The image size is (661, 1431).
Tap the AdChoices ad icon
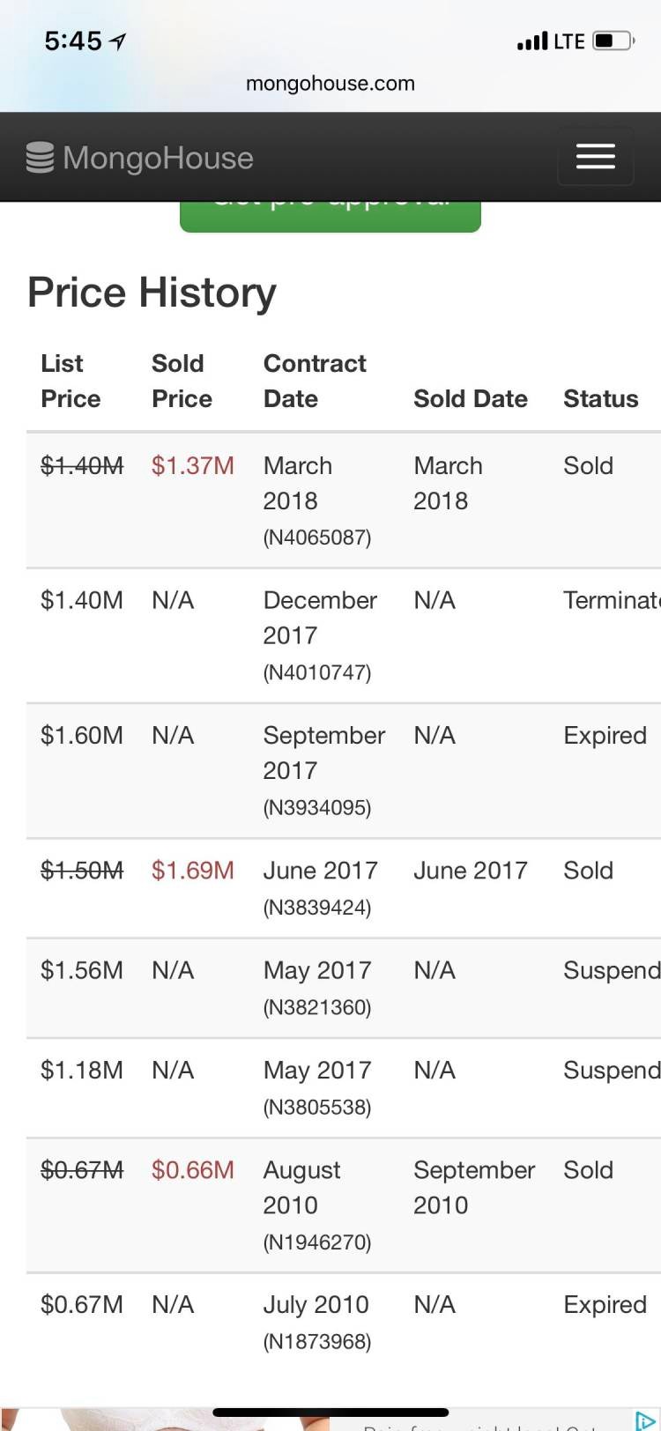click(x=645, y=1420)
